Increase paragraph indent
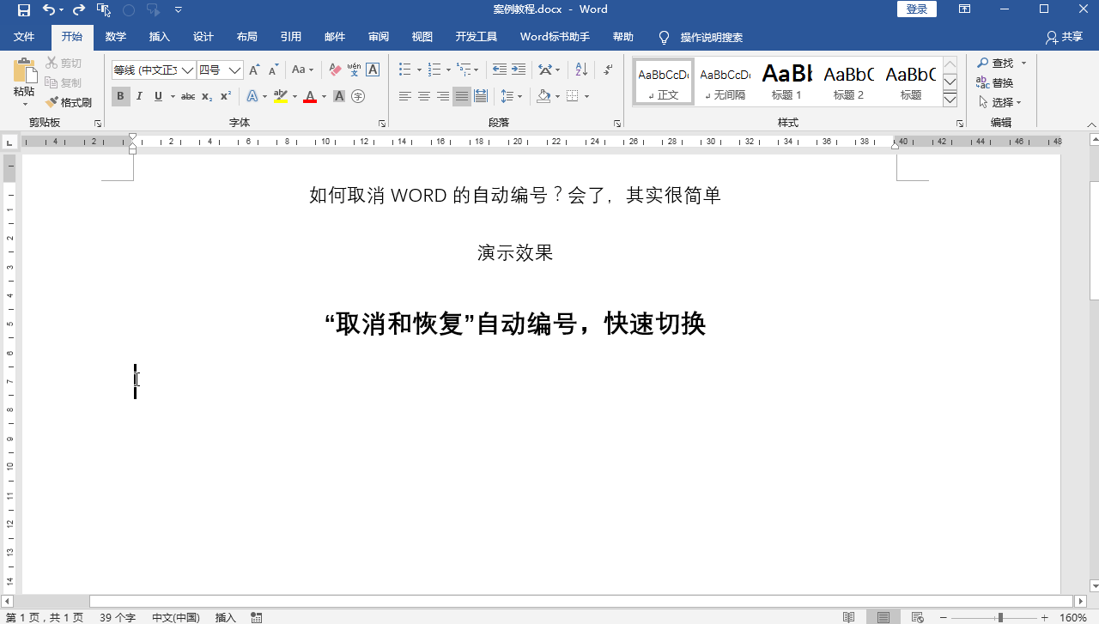This screenshot has height=624, width=1099. (x=518, y=70)
